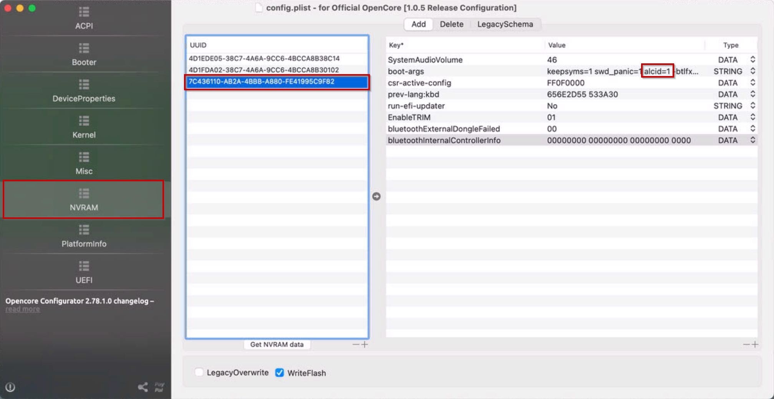Go to the Kernel section icon
This screenshot has height=399, width=774.
click(x=84, y=121)
